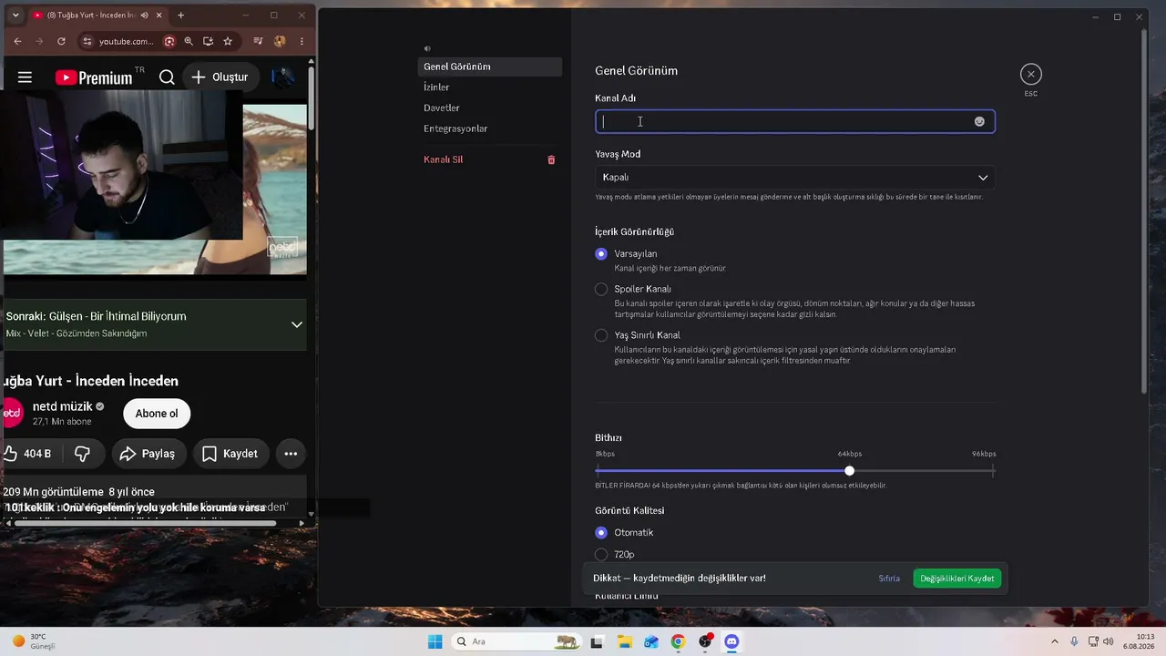The width and height of the screenshot is (1166, 656).
Task: Open Chrome three-dot menu
Action: [x=302, y=41]
